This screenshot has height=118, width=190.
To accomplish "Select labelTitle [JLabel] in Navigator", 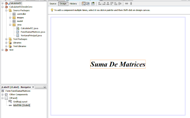I will pyautogui.click(x=22, y=105).
